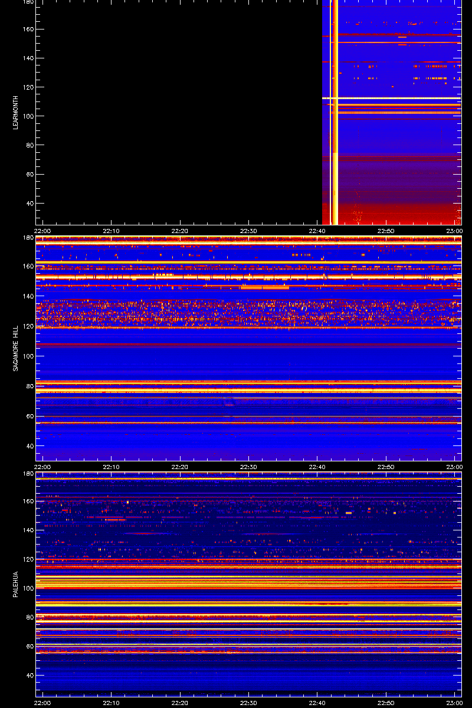Click the 160 frequency tick on Learmonth axis
This screenshot has height=708, width=472.
click(28, 29)
